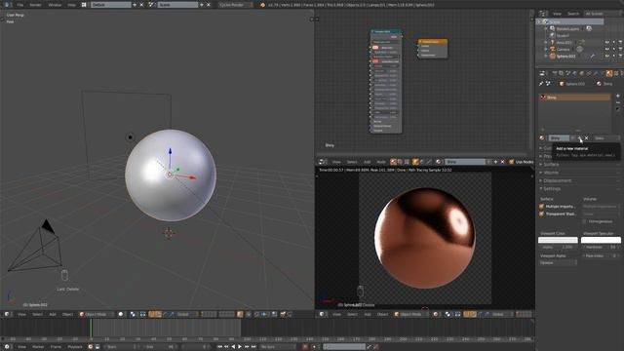Viewport: 624px width, 351px height.
Task: Select World row in the Outliner
Action: point(562,35)
